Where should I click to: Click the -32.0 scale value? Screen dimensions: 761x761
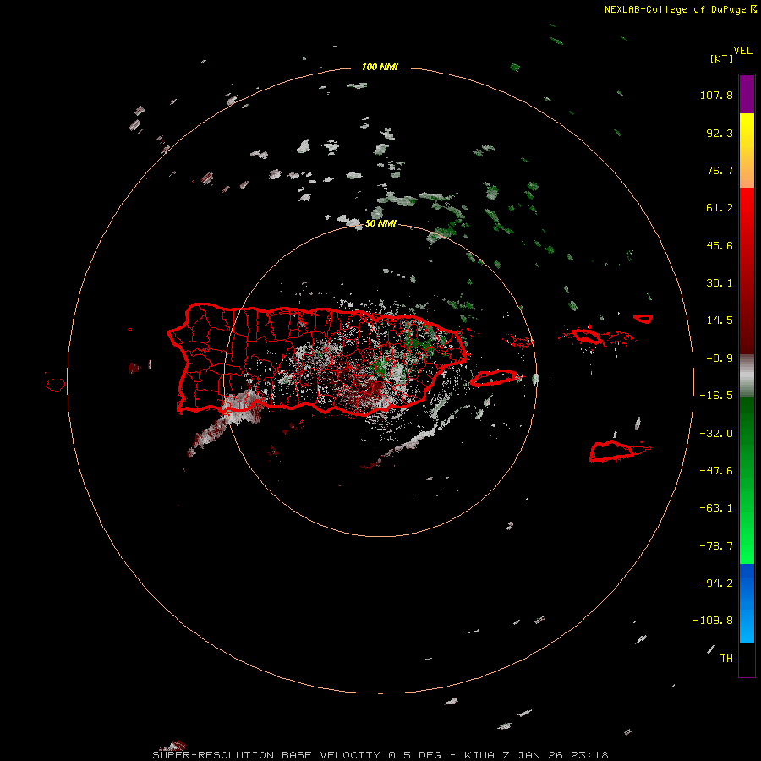[x=716, y=434]
